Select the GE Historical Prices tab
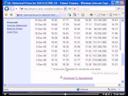The image size is (128, 96). [38, 15]
